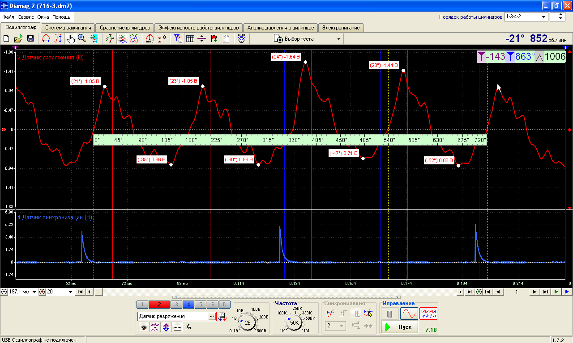The width and height of the screenshot is (573, 343).
Task: Click the New document icon
Action: pos(6,39)
